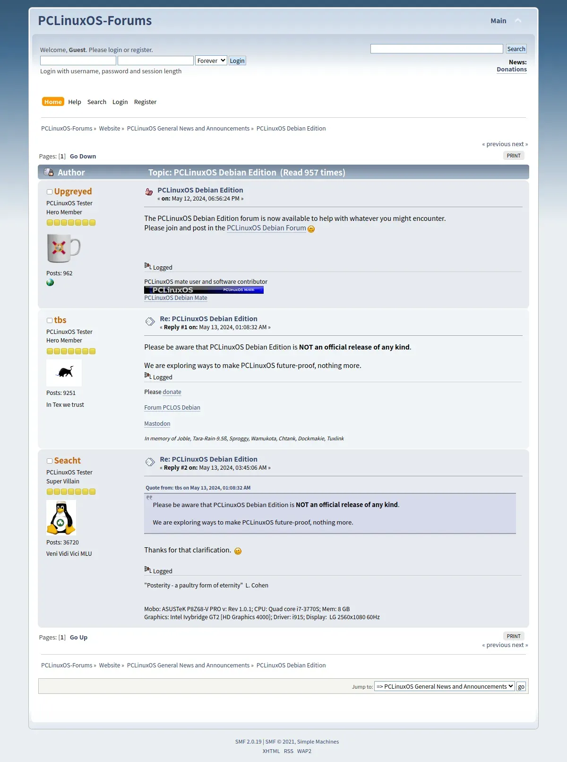Open the SMF 2.0.19 footer link
This screenshot has height=762, width=567.
(248, 742)
